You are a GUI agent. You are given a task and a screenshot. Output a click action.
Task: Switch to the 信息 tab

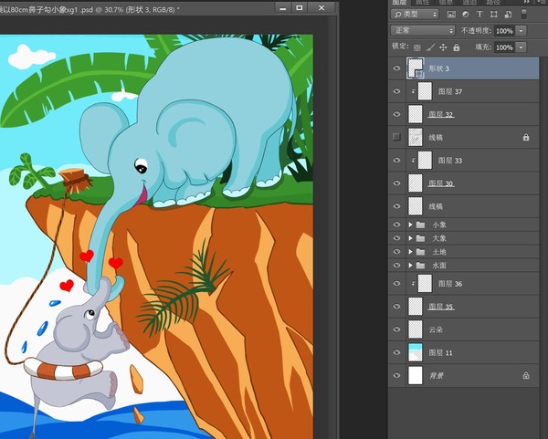point(446,3)
